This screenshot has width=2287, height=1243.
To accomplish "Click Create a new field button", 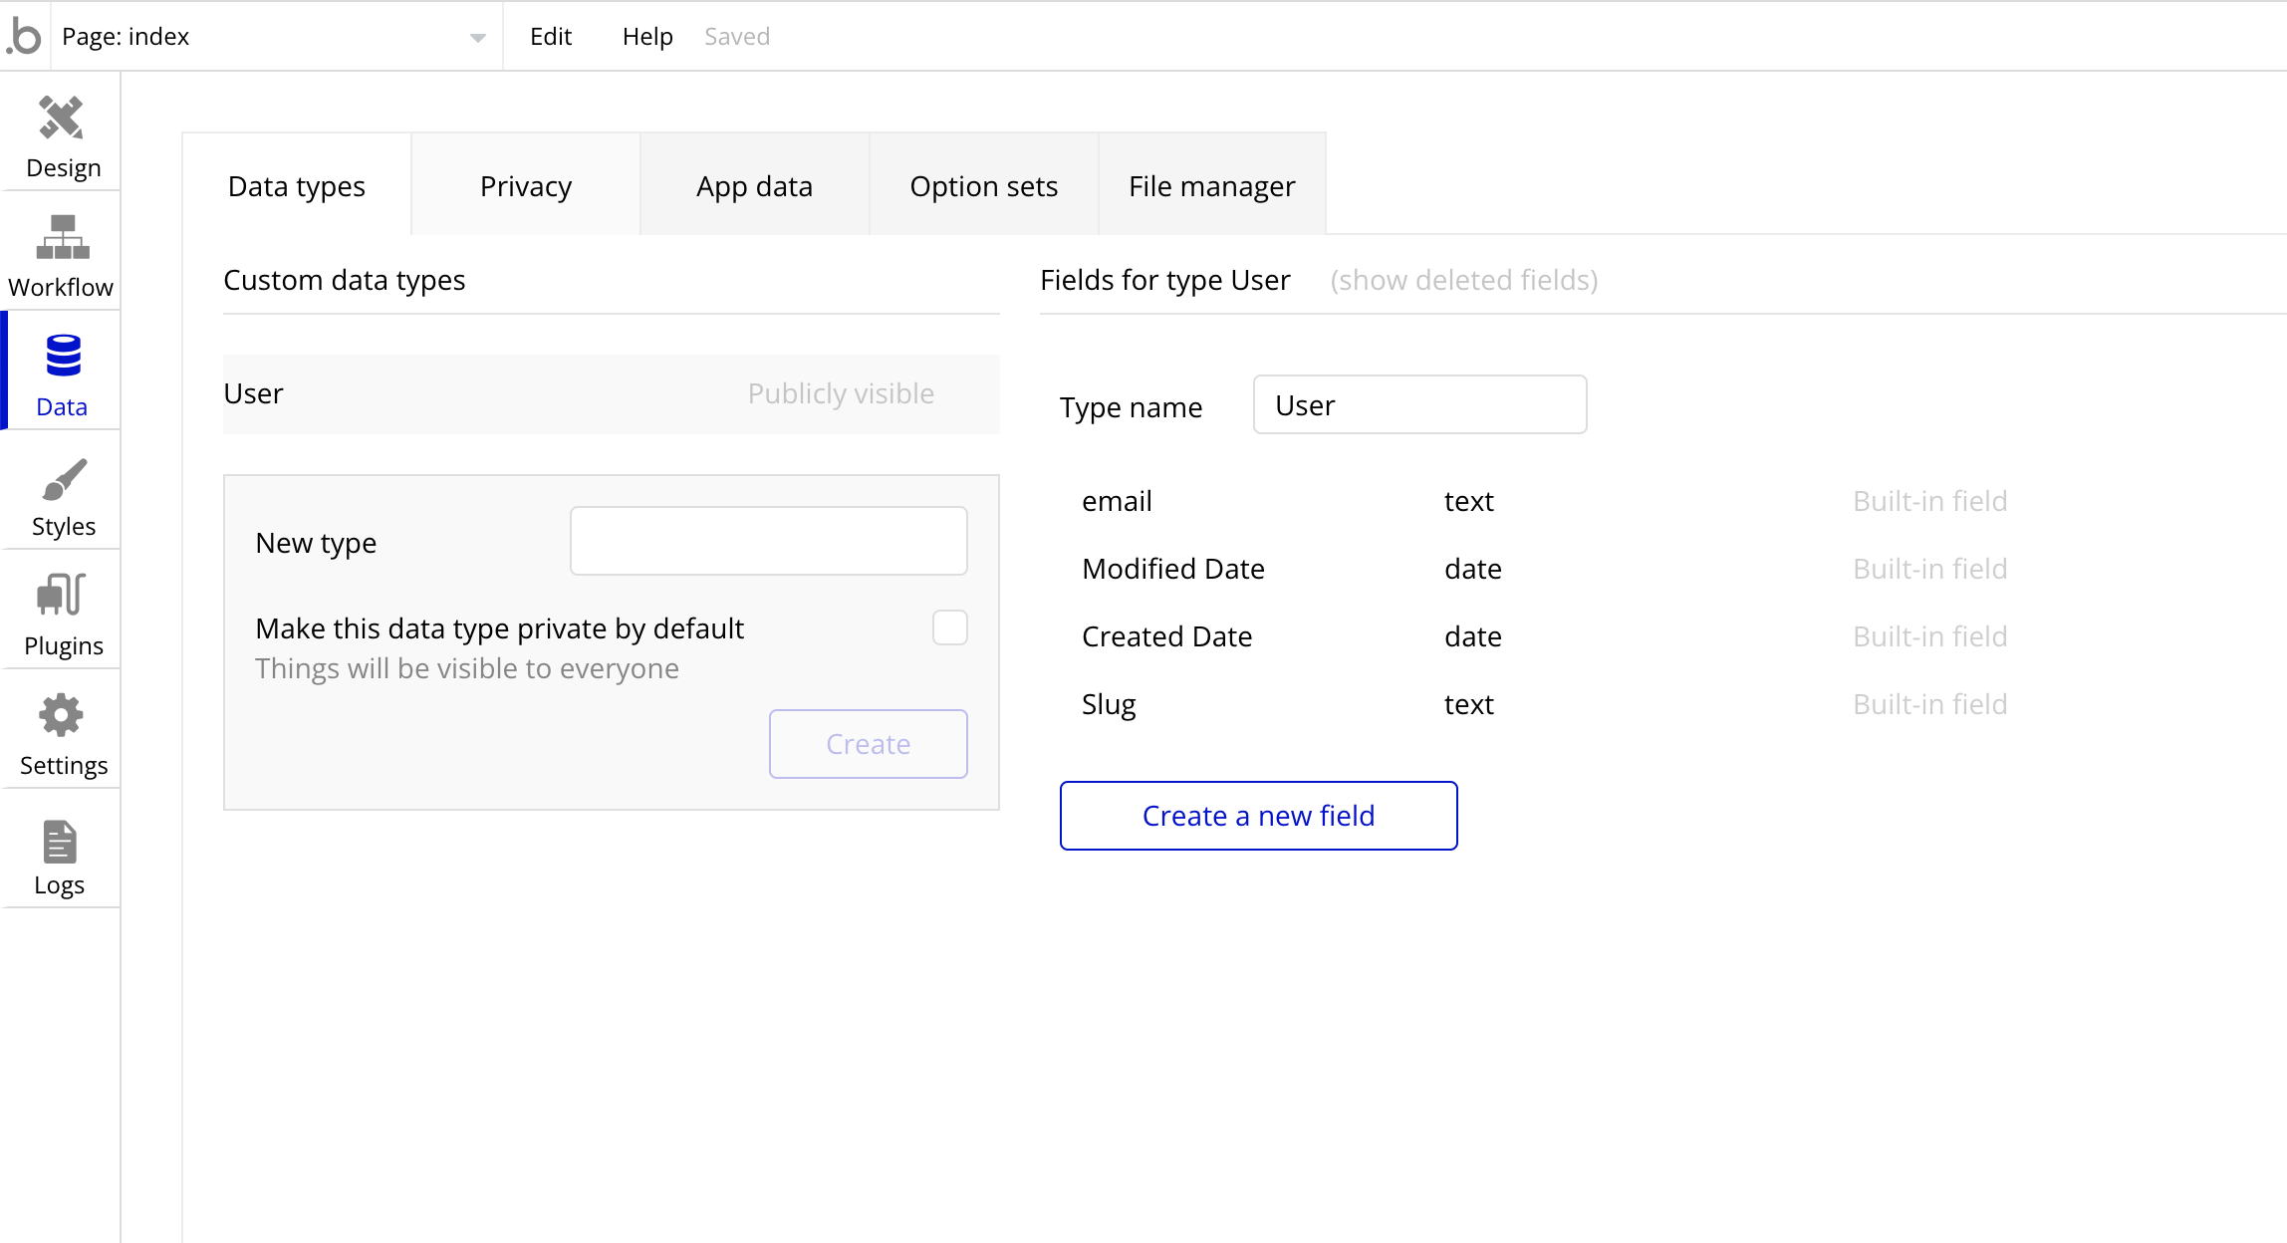I will (1258, 816).
